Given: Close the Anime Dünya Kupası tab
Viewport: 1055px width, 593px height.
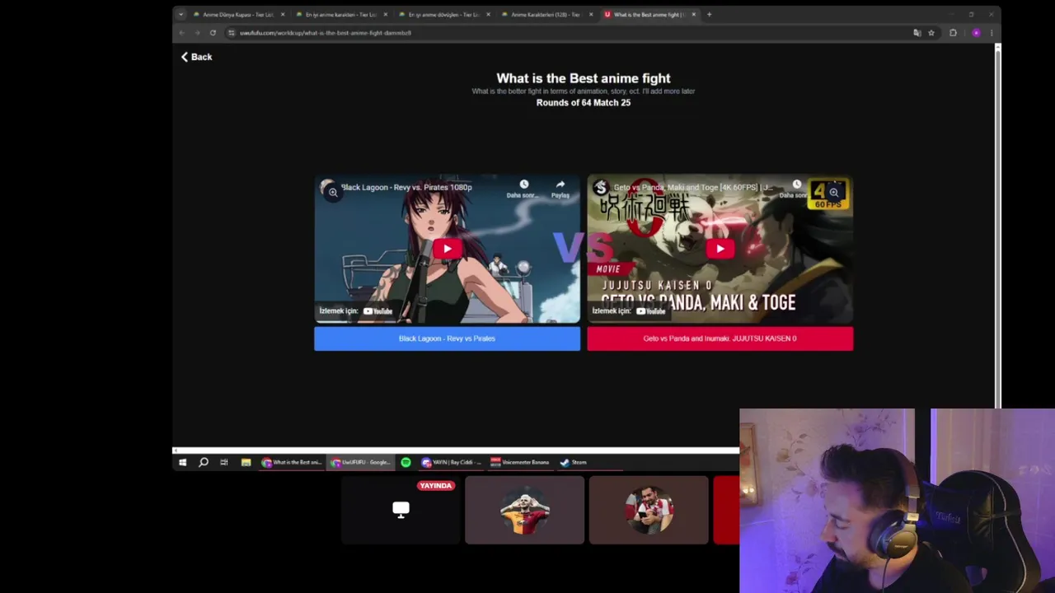Looking at the screenshot, I should [x=283, y=14].
